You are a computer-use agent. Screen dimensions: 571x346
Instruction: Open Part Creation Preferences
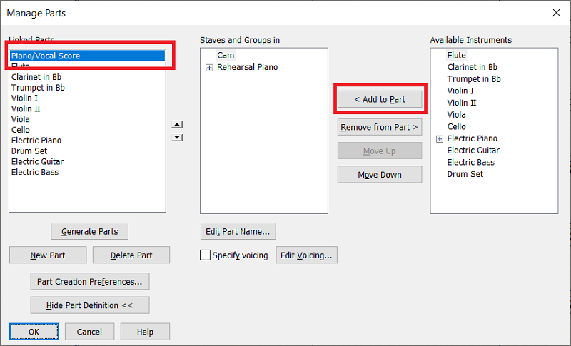click(x=90, y=281)
